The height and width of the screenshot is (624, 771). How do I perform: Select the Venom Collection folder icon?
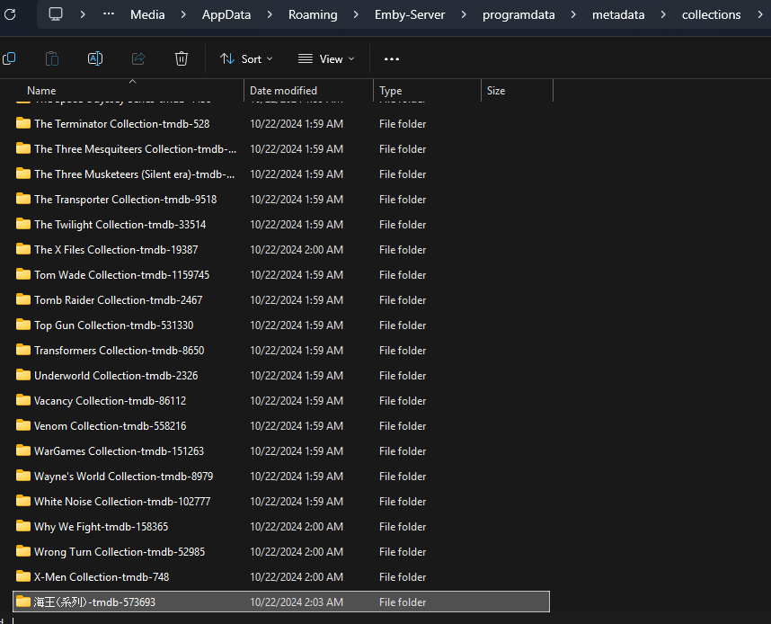23,426
